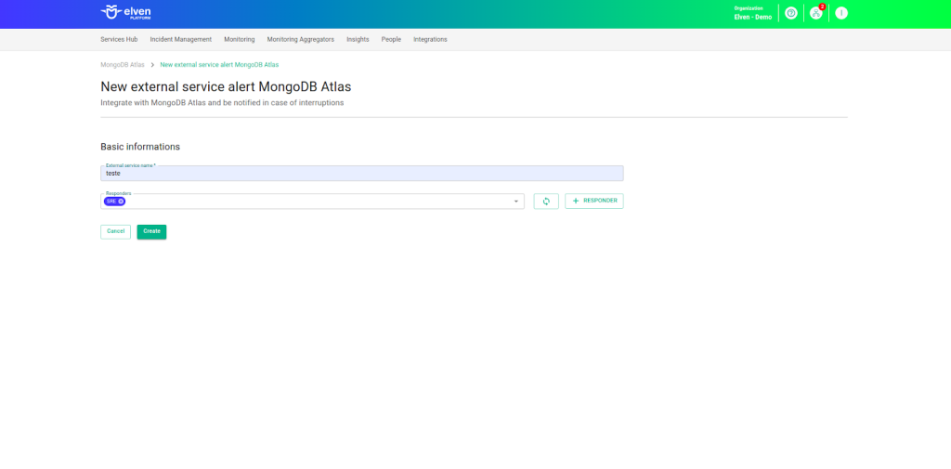Click the breadcrumb chevron separator

(x=152, y=65)
